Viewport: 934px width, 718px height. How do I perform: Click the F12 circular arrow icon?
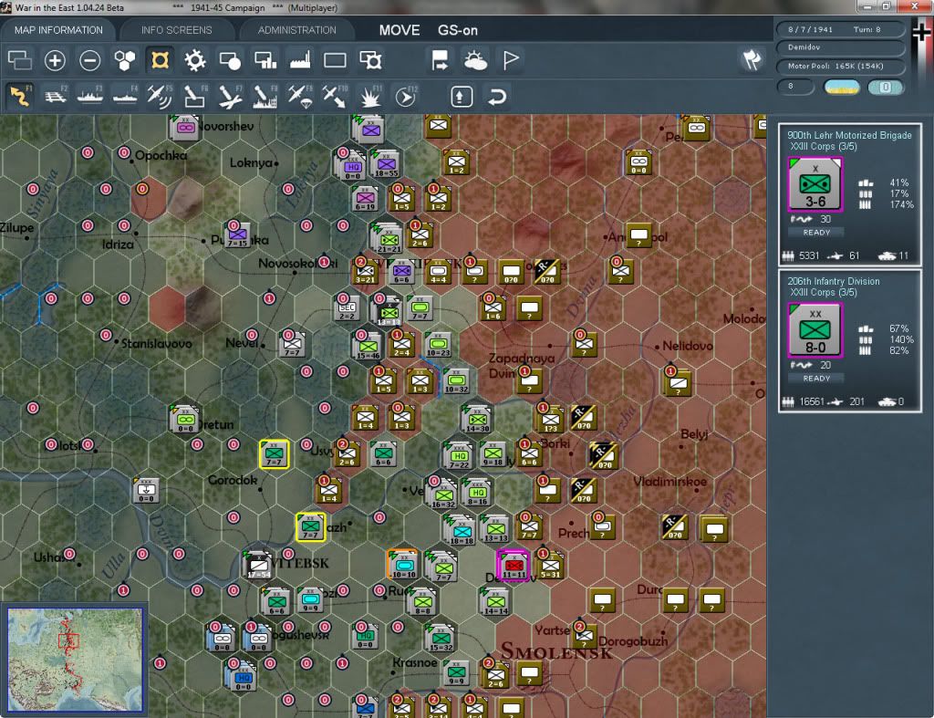click(405, 96)
